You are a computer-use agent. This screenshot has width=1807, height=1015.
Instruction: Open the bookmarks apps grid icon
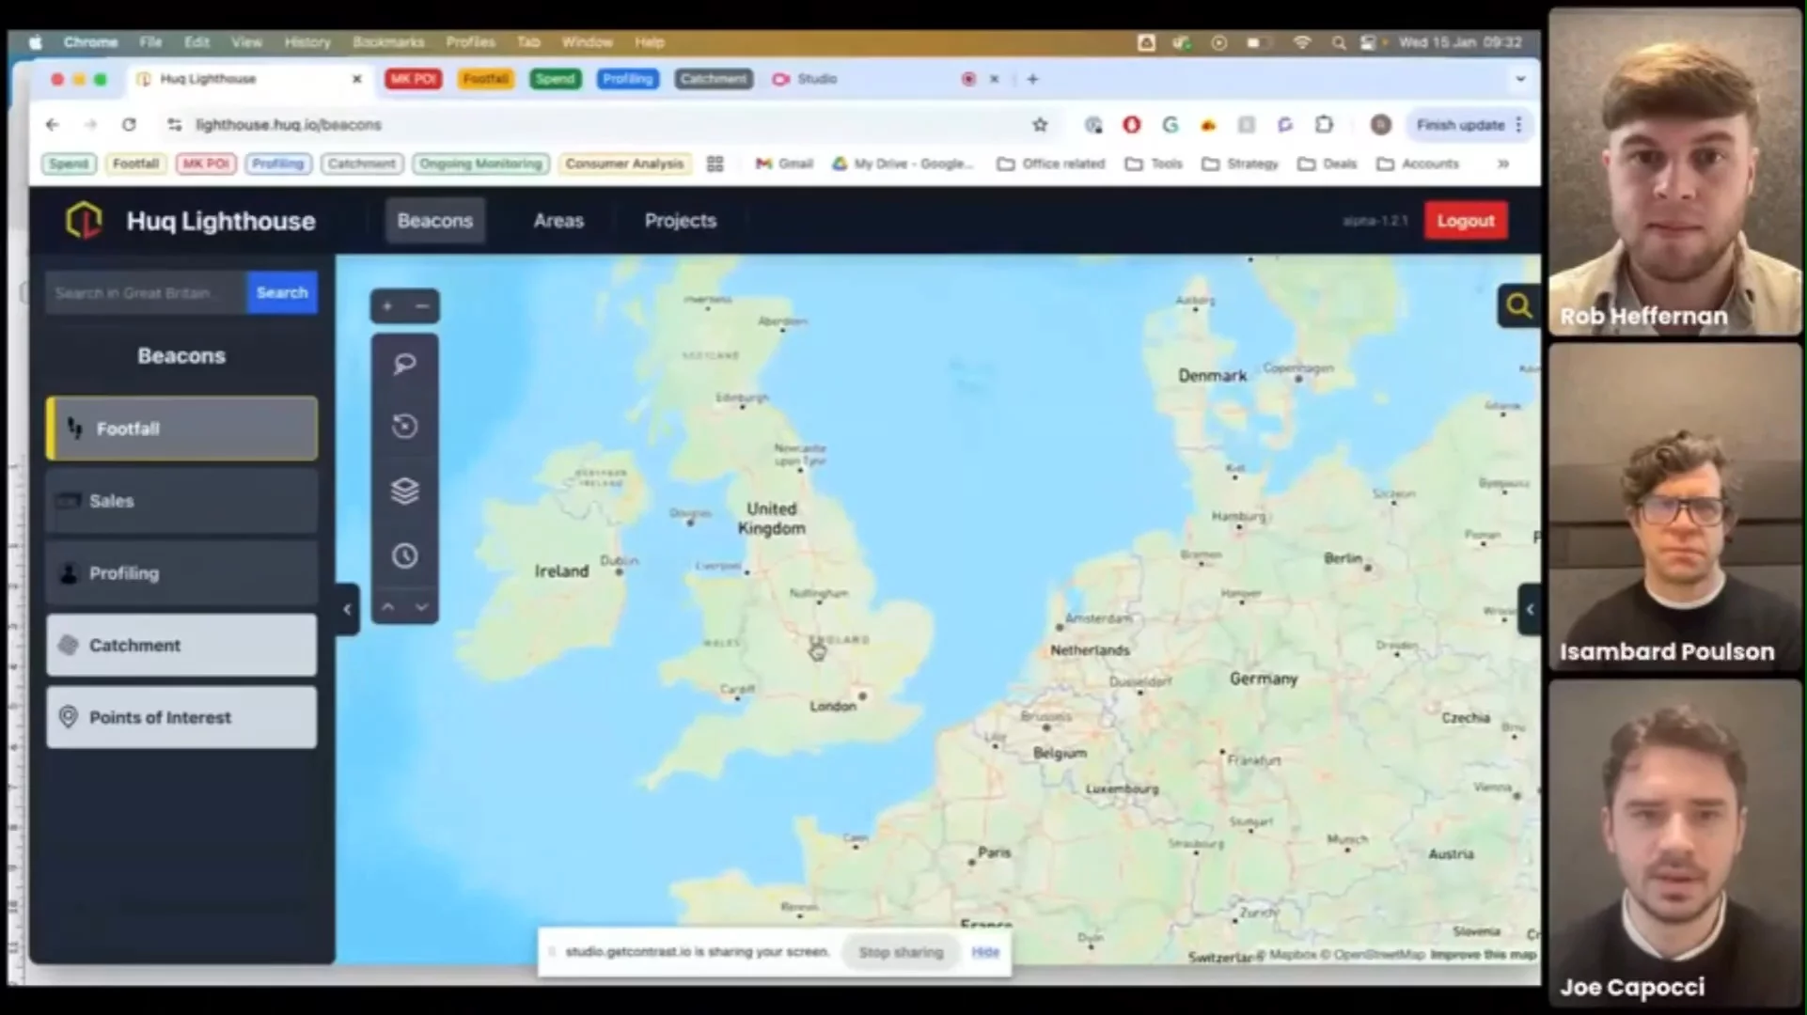tap(715, 164)
